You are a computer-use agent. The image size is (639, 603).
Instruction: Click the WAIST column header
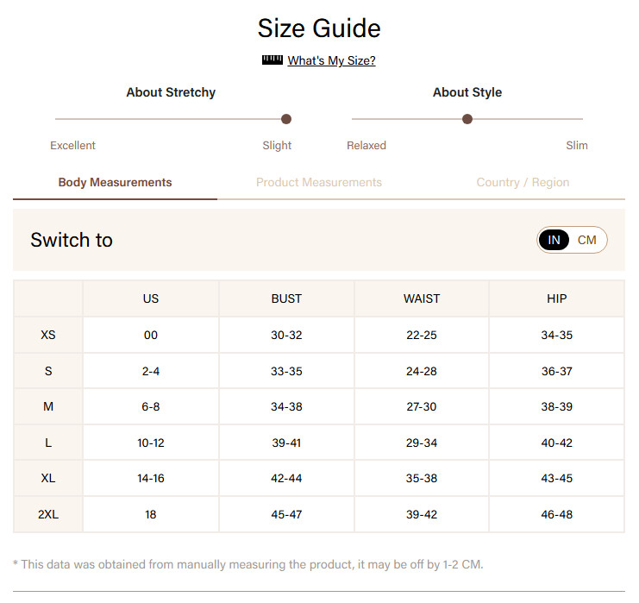tap(422, 298)
